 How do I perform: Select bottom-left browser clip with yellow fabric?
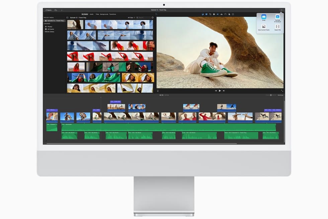coord(91,88)
